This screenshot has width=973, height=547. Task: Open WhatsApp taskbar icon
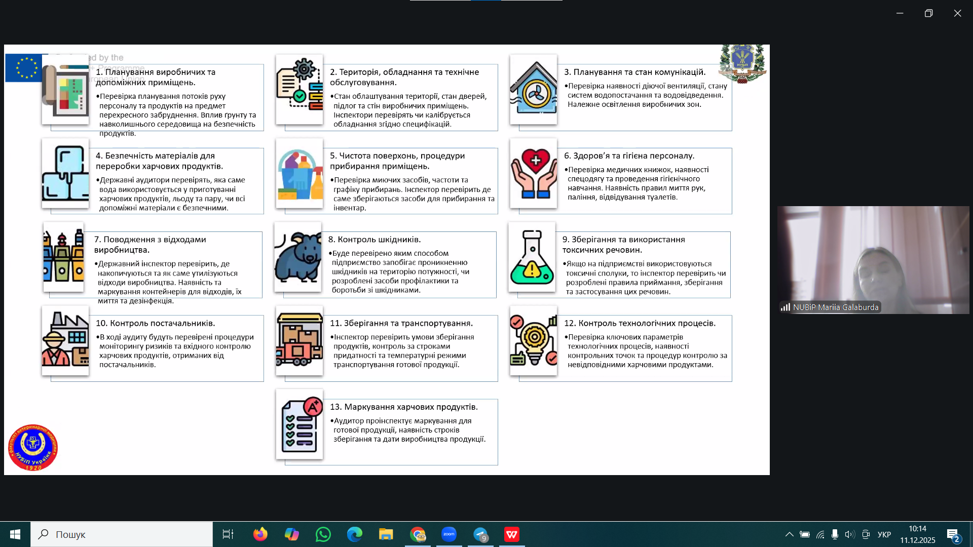tap(323, 534)
